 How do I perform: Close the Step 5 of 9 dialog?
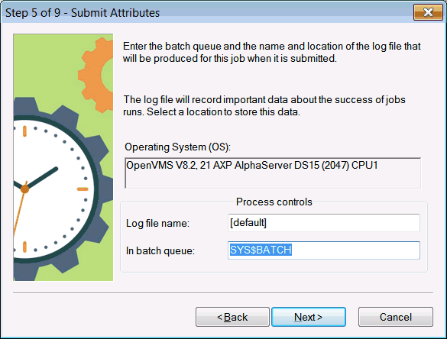pos(428,12)
